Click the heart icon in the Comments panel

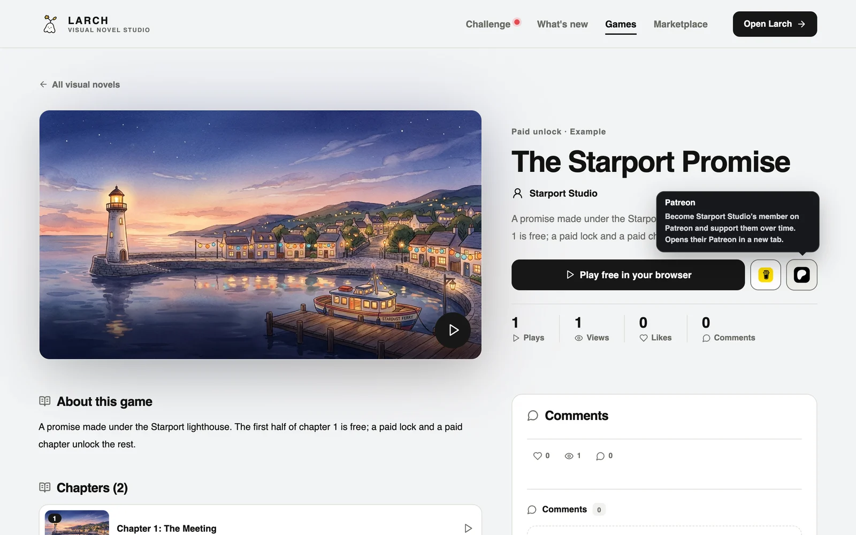[538, 456]
